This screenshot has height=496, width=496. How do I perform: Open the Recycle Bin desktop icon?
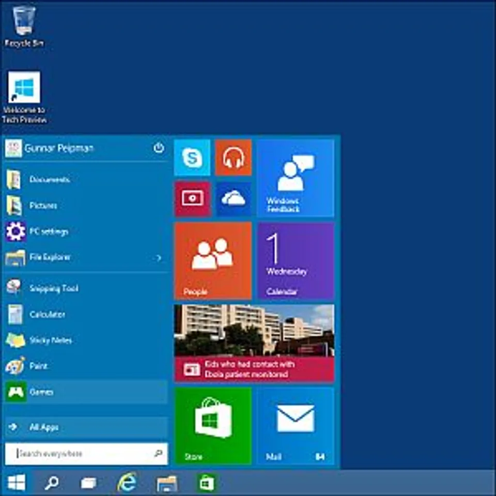point(24,27)
